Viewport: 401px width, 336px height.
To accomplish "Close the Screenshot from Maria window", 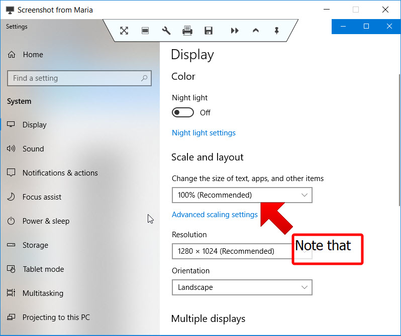I will [x=385, y=10].
